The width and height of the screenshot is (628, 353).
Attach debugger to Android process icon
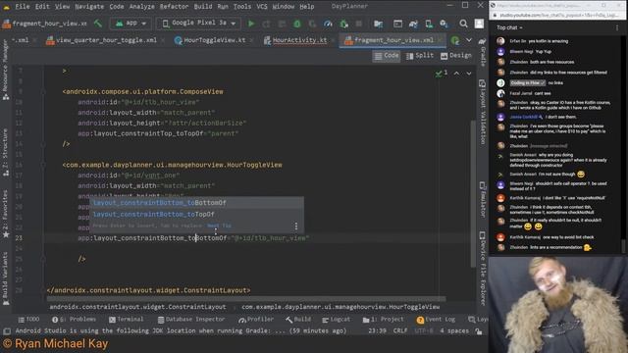343,24
